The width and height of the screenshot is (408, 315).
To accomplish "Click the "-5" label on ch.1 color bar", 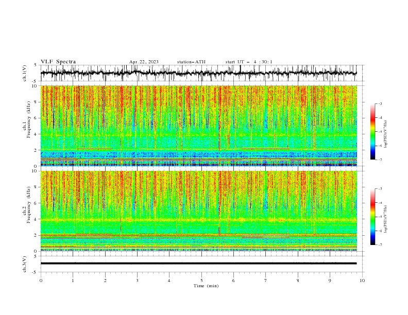I will click(x=380, y=132).
